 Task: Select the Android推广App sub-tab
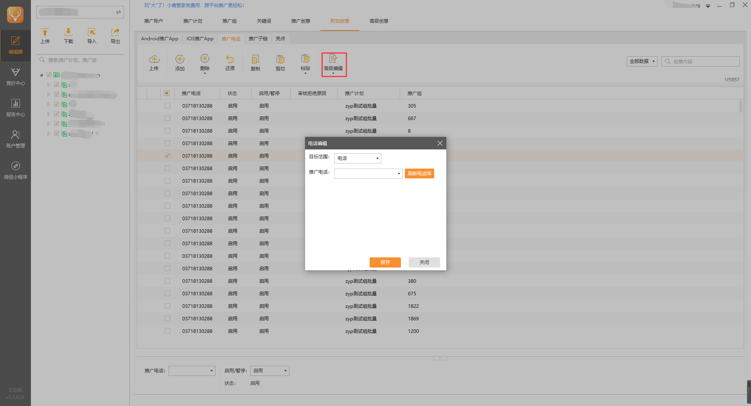[x=160, y=39]
